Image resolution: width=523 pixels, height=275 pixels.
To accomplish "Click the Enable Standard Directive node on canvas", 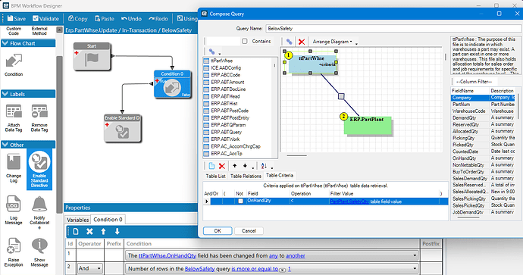I will click(122, 128).
